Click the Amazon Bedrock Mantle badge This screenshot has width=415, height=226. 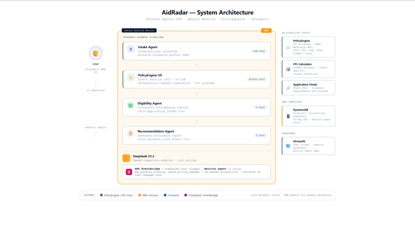[x=139, y=30]
